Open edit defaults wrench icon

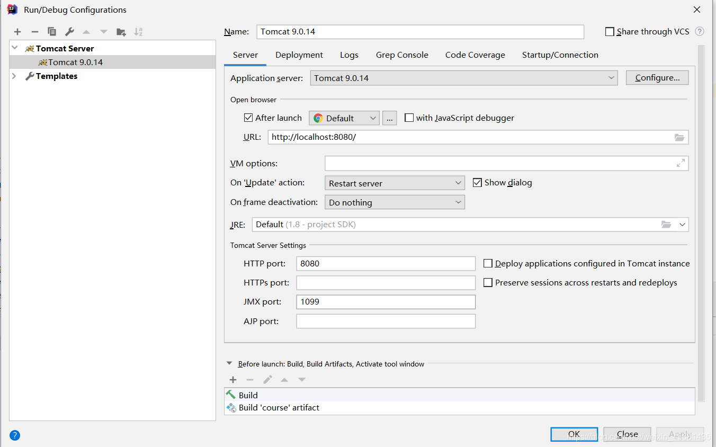coord(69,32)
